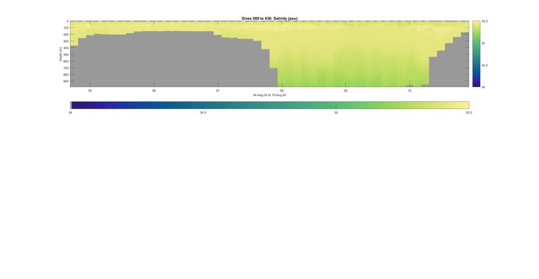Click the depth tick label '100'
Image resolution: width=539 pixels, height=279 pixels.
pos(66,28)
